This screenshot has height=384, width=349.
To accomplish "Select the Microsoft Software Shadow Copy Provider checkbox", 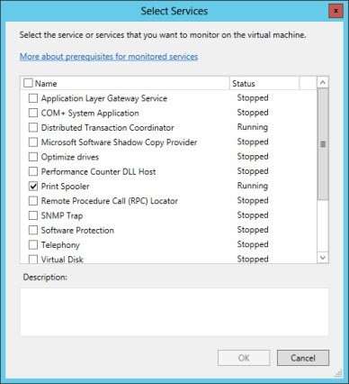I will point(33,142).
